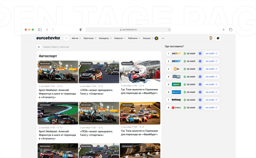
Task: Click the blue info icon next to 1XBET
Action: [x=200, y=61]
